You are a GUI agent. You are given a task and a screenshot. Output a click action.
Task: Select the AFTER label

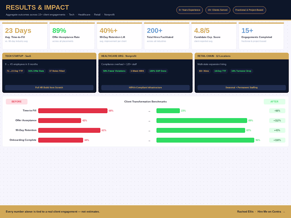tap(274, 101)
